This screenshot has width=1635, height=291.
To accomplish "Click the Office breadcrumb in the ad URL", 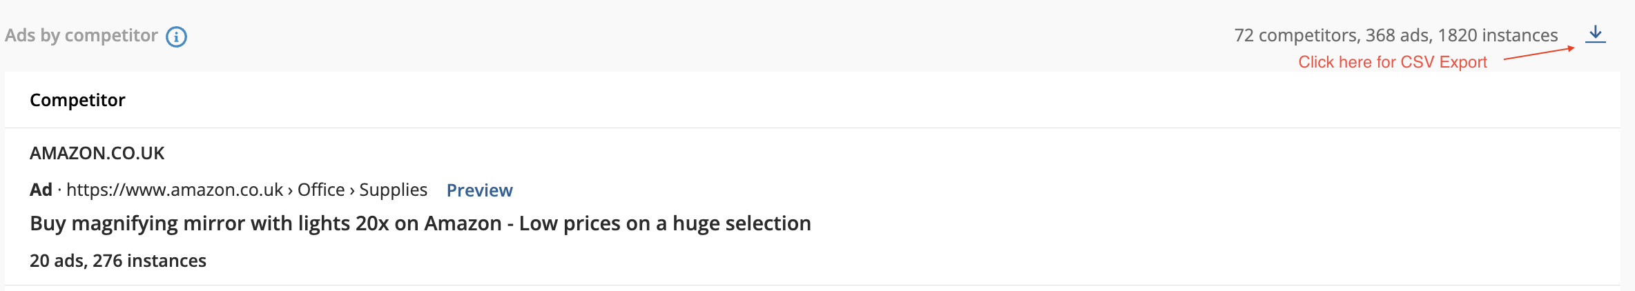I will click(321, 190).
